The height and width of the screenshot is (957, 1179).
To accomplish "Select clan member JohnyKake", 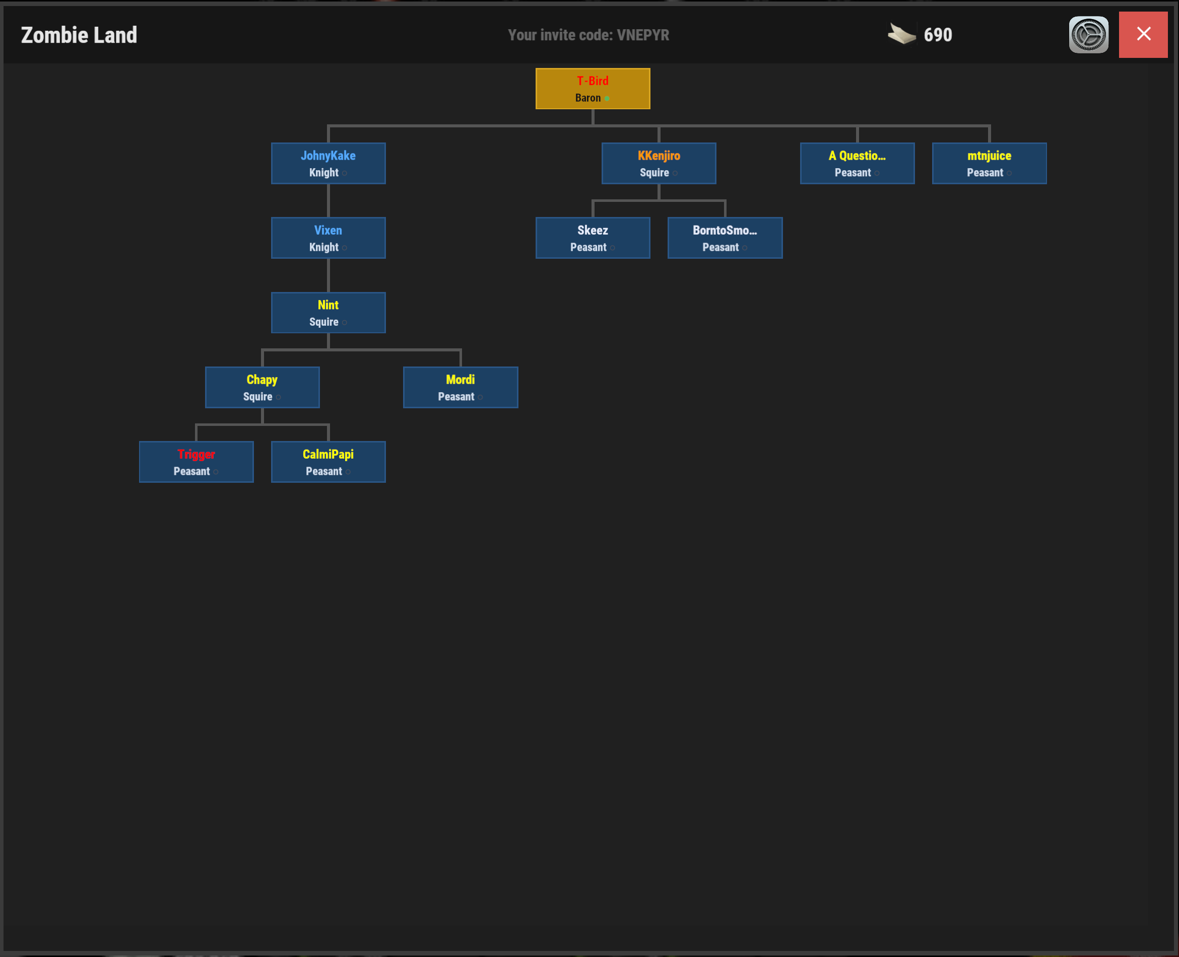I will 329,163.
